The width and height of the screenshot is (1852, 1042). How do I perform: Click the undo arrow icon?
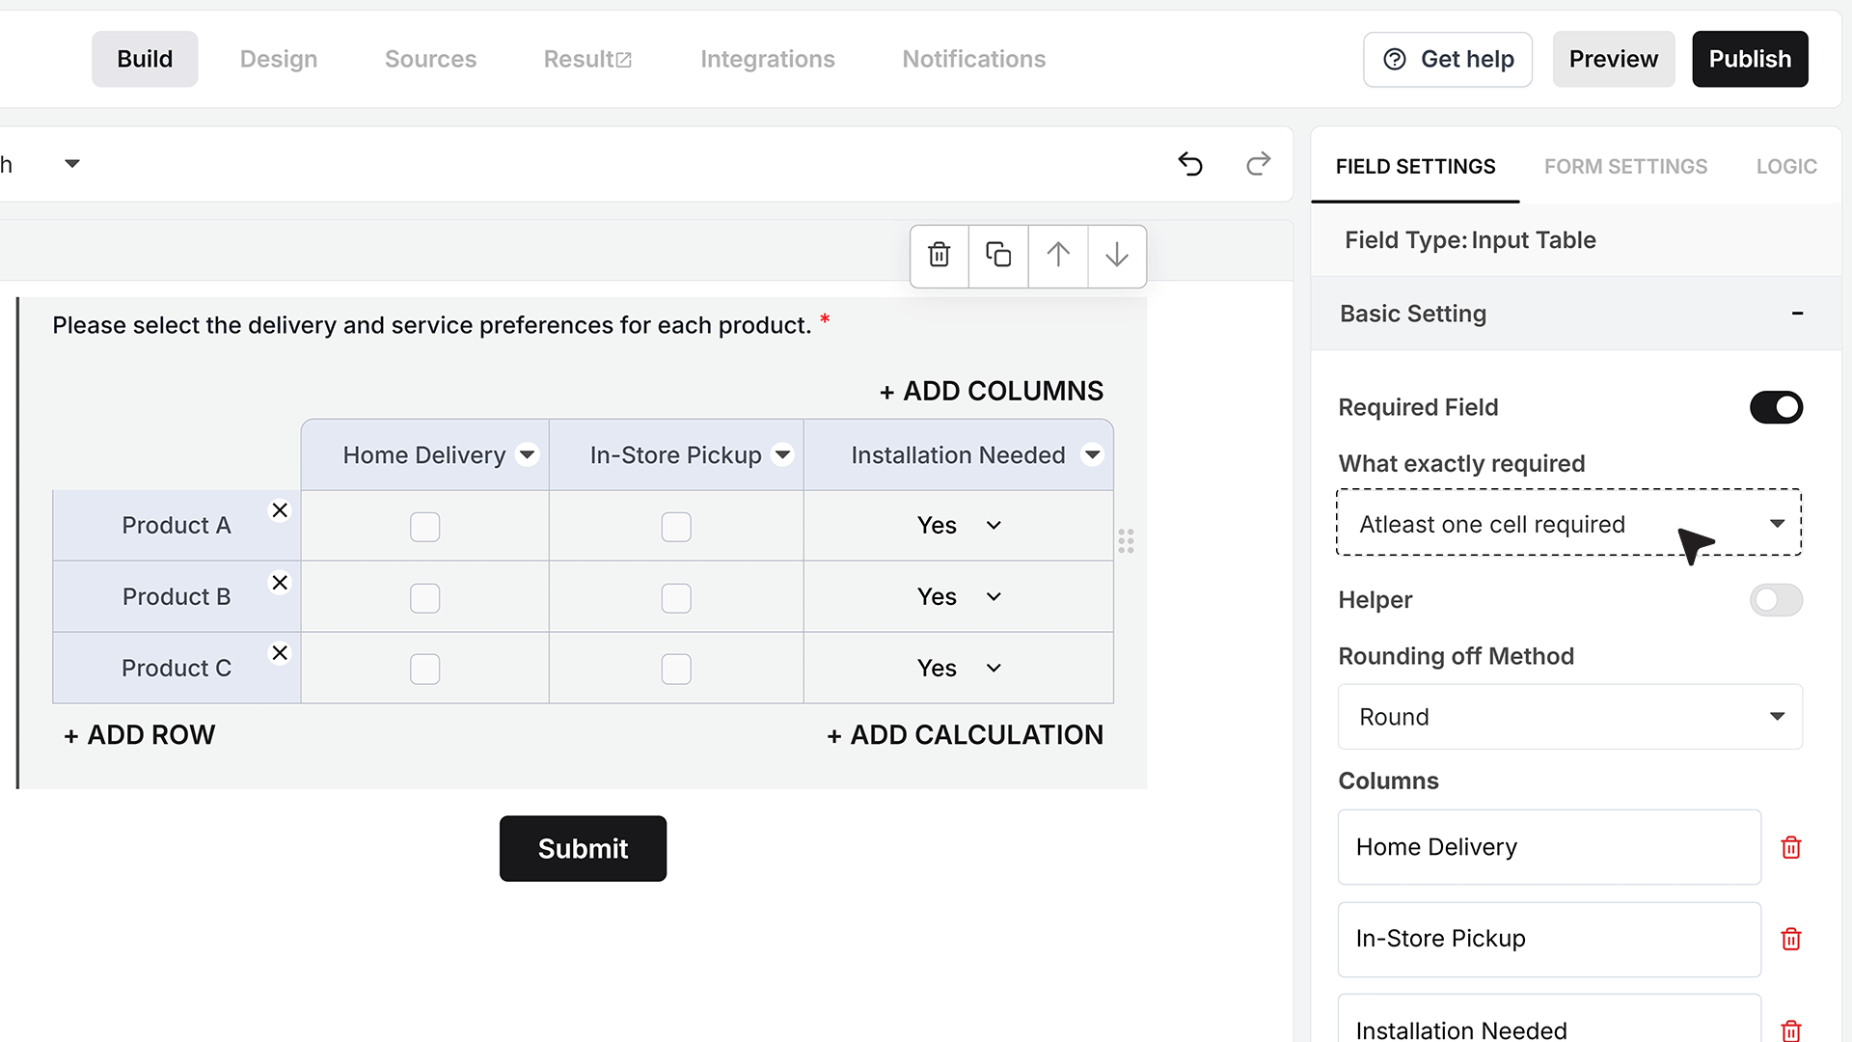pyautogui.click(x=1190, y=164)
